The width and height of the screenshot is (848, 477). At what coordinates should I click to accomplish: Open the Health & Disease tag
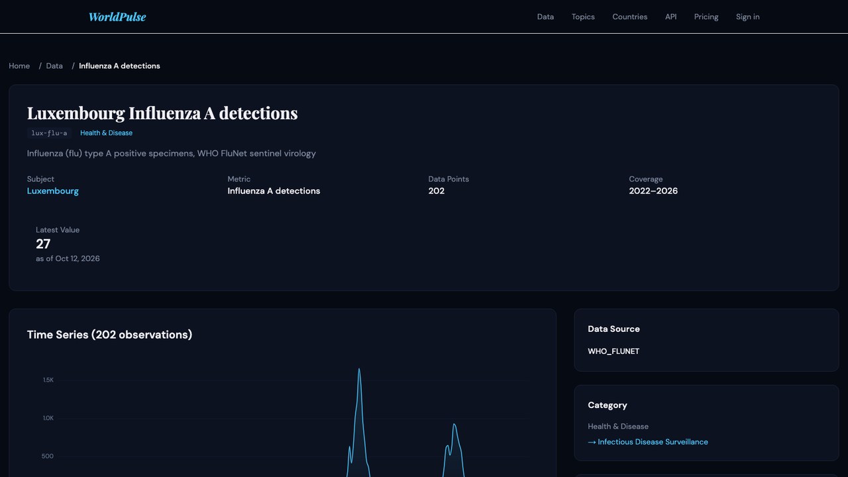[x=106, y=133]
